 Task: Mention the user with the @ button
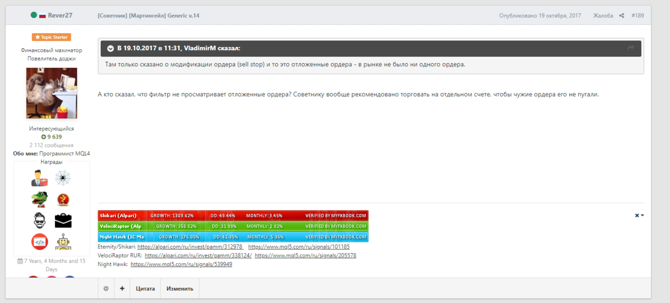106,288
